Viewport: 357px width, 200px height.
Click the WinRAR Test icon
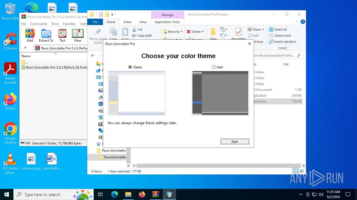(x=62, y=36)
